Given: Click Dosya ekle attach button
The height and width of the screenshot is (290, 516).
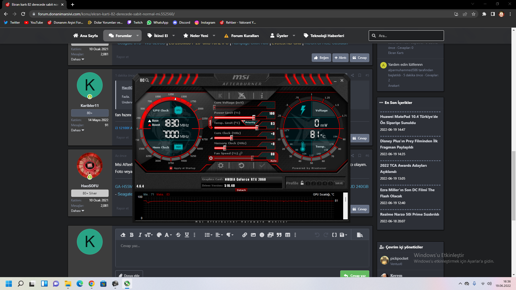Looking at the screenshot, I should pyautogui.click(x=129, y=274).
